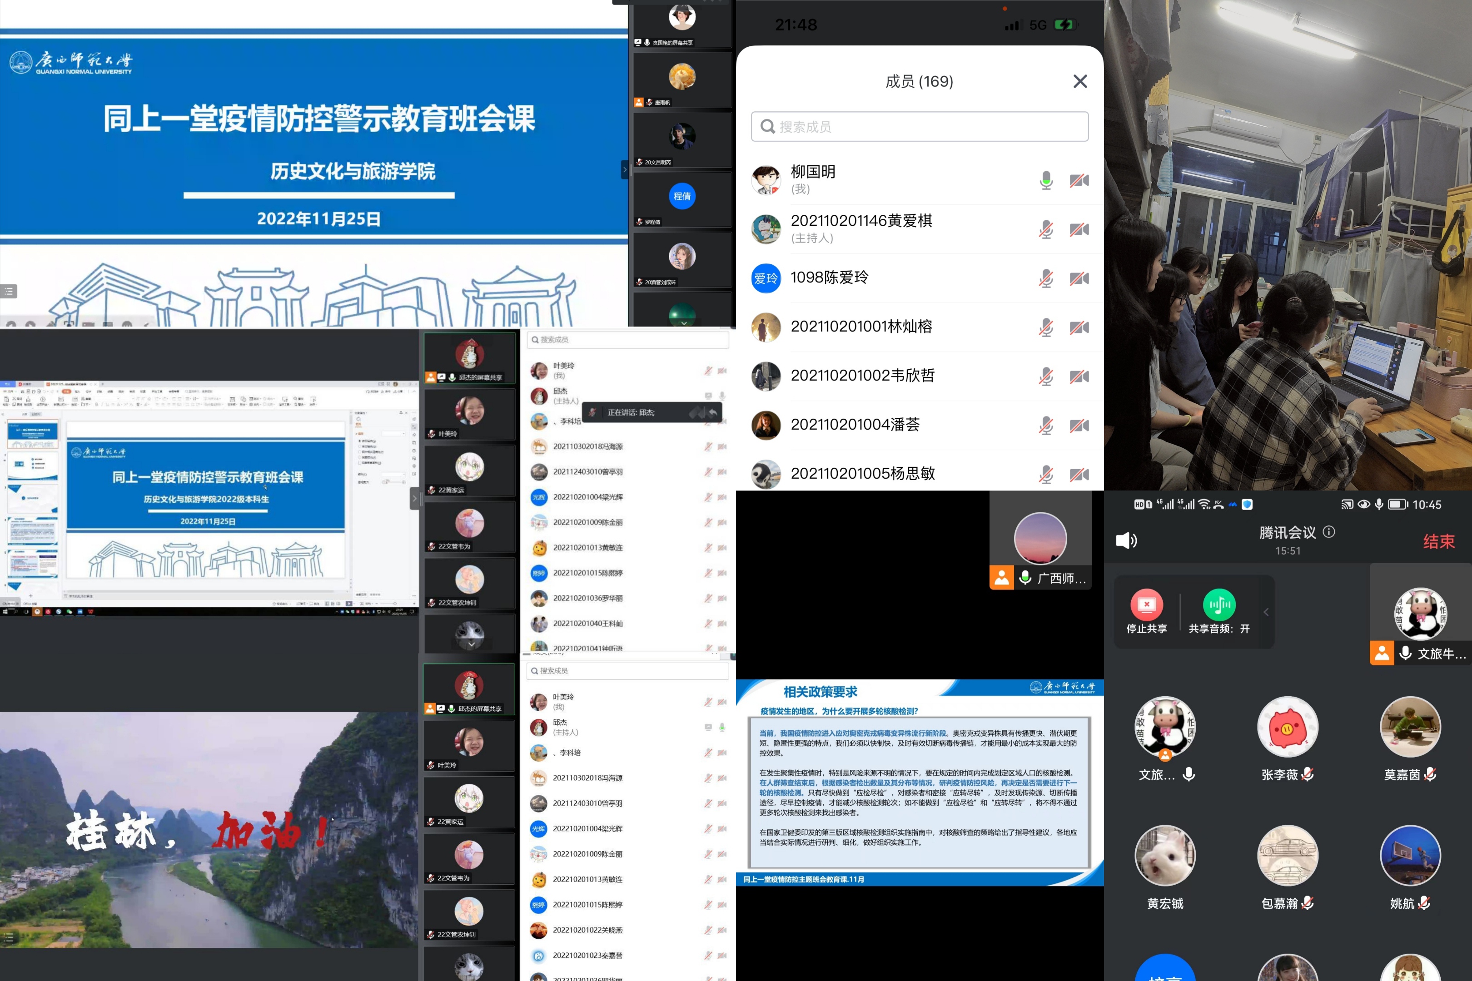
Task: Click the camera icon for 202210201023秦嘉誉
Action: tap(721, 956)
